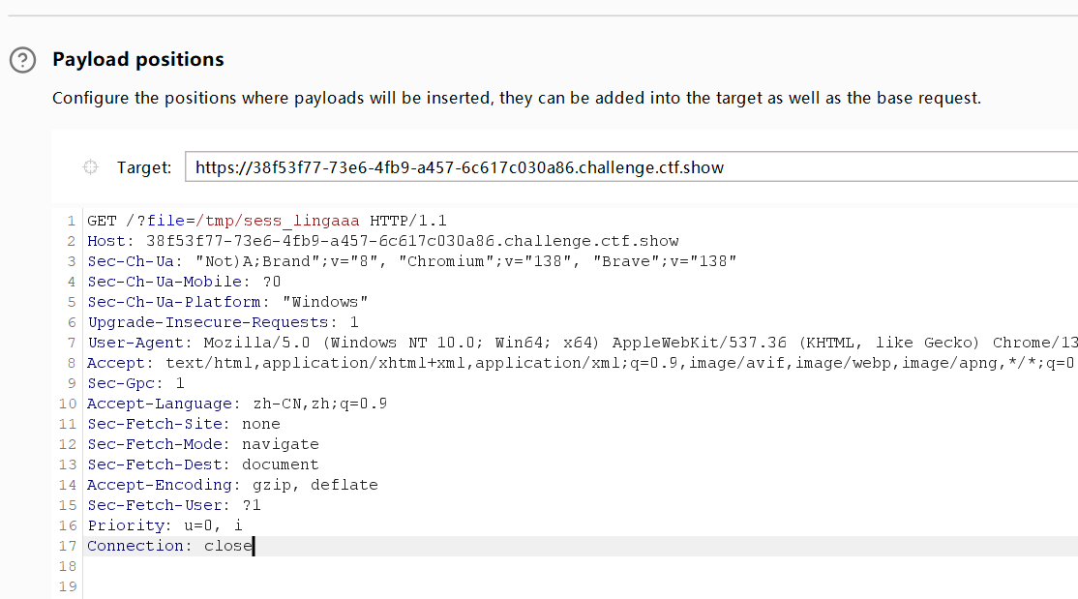
Task: Open the Payload positions help icon
Action: click(x=22, y=60)
